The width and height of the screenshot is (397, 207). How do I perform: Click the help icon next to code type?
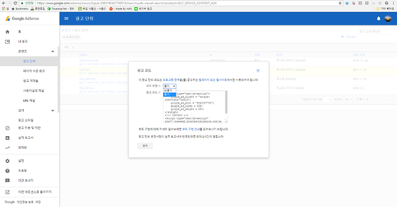[159, 86]
